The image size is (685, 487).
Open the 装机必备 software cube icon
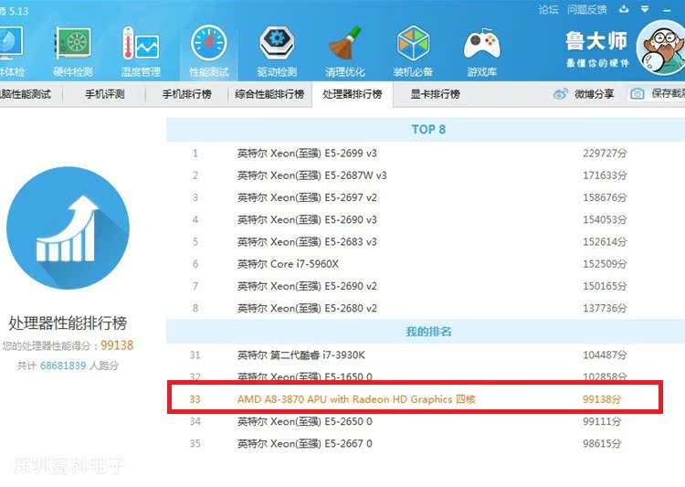413,44
